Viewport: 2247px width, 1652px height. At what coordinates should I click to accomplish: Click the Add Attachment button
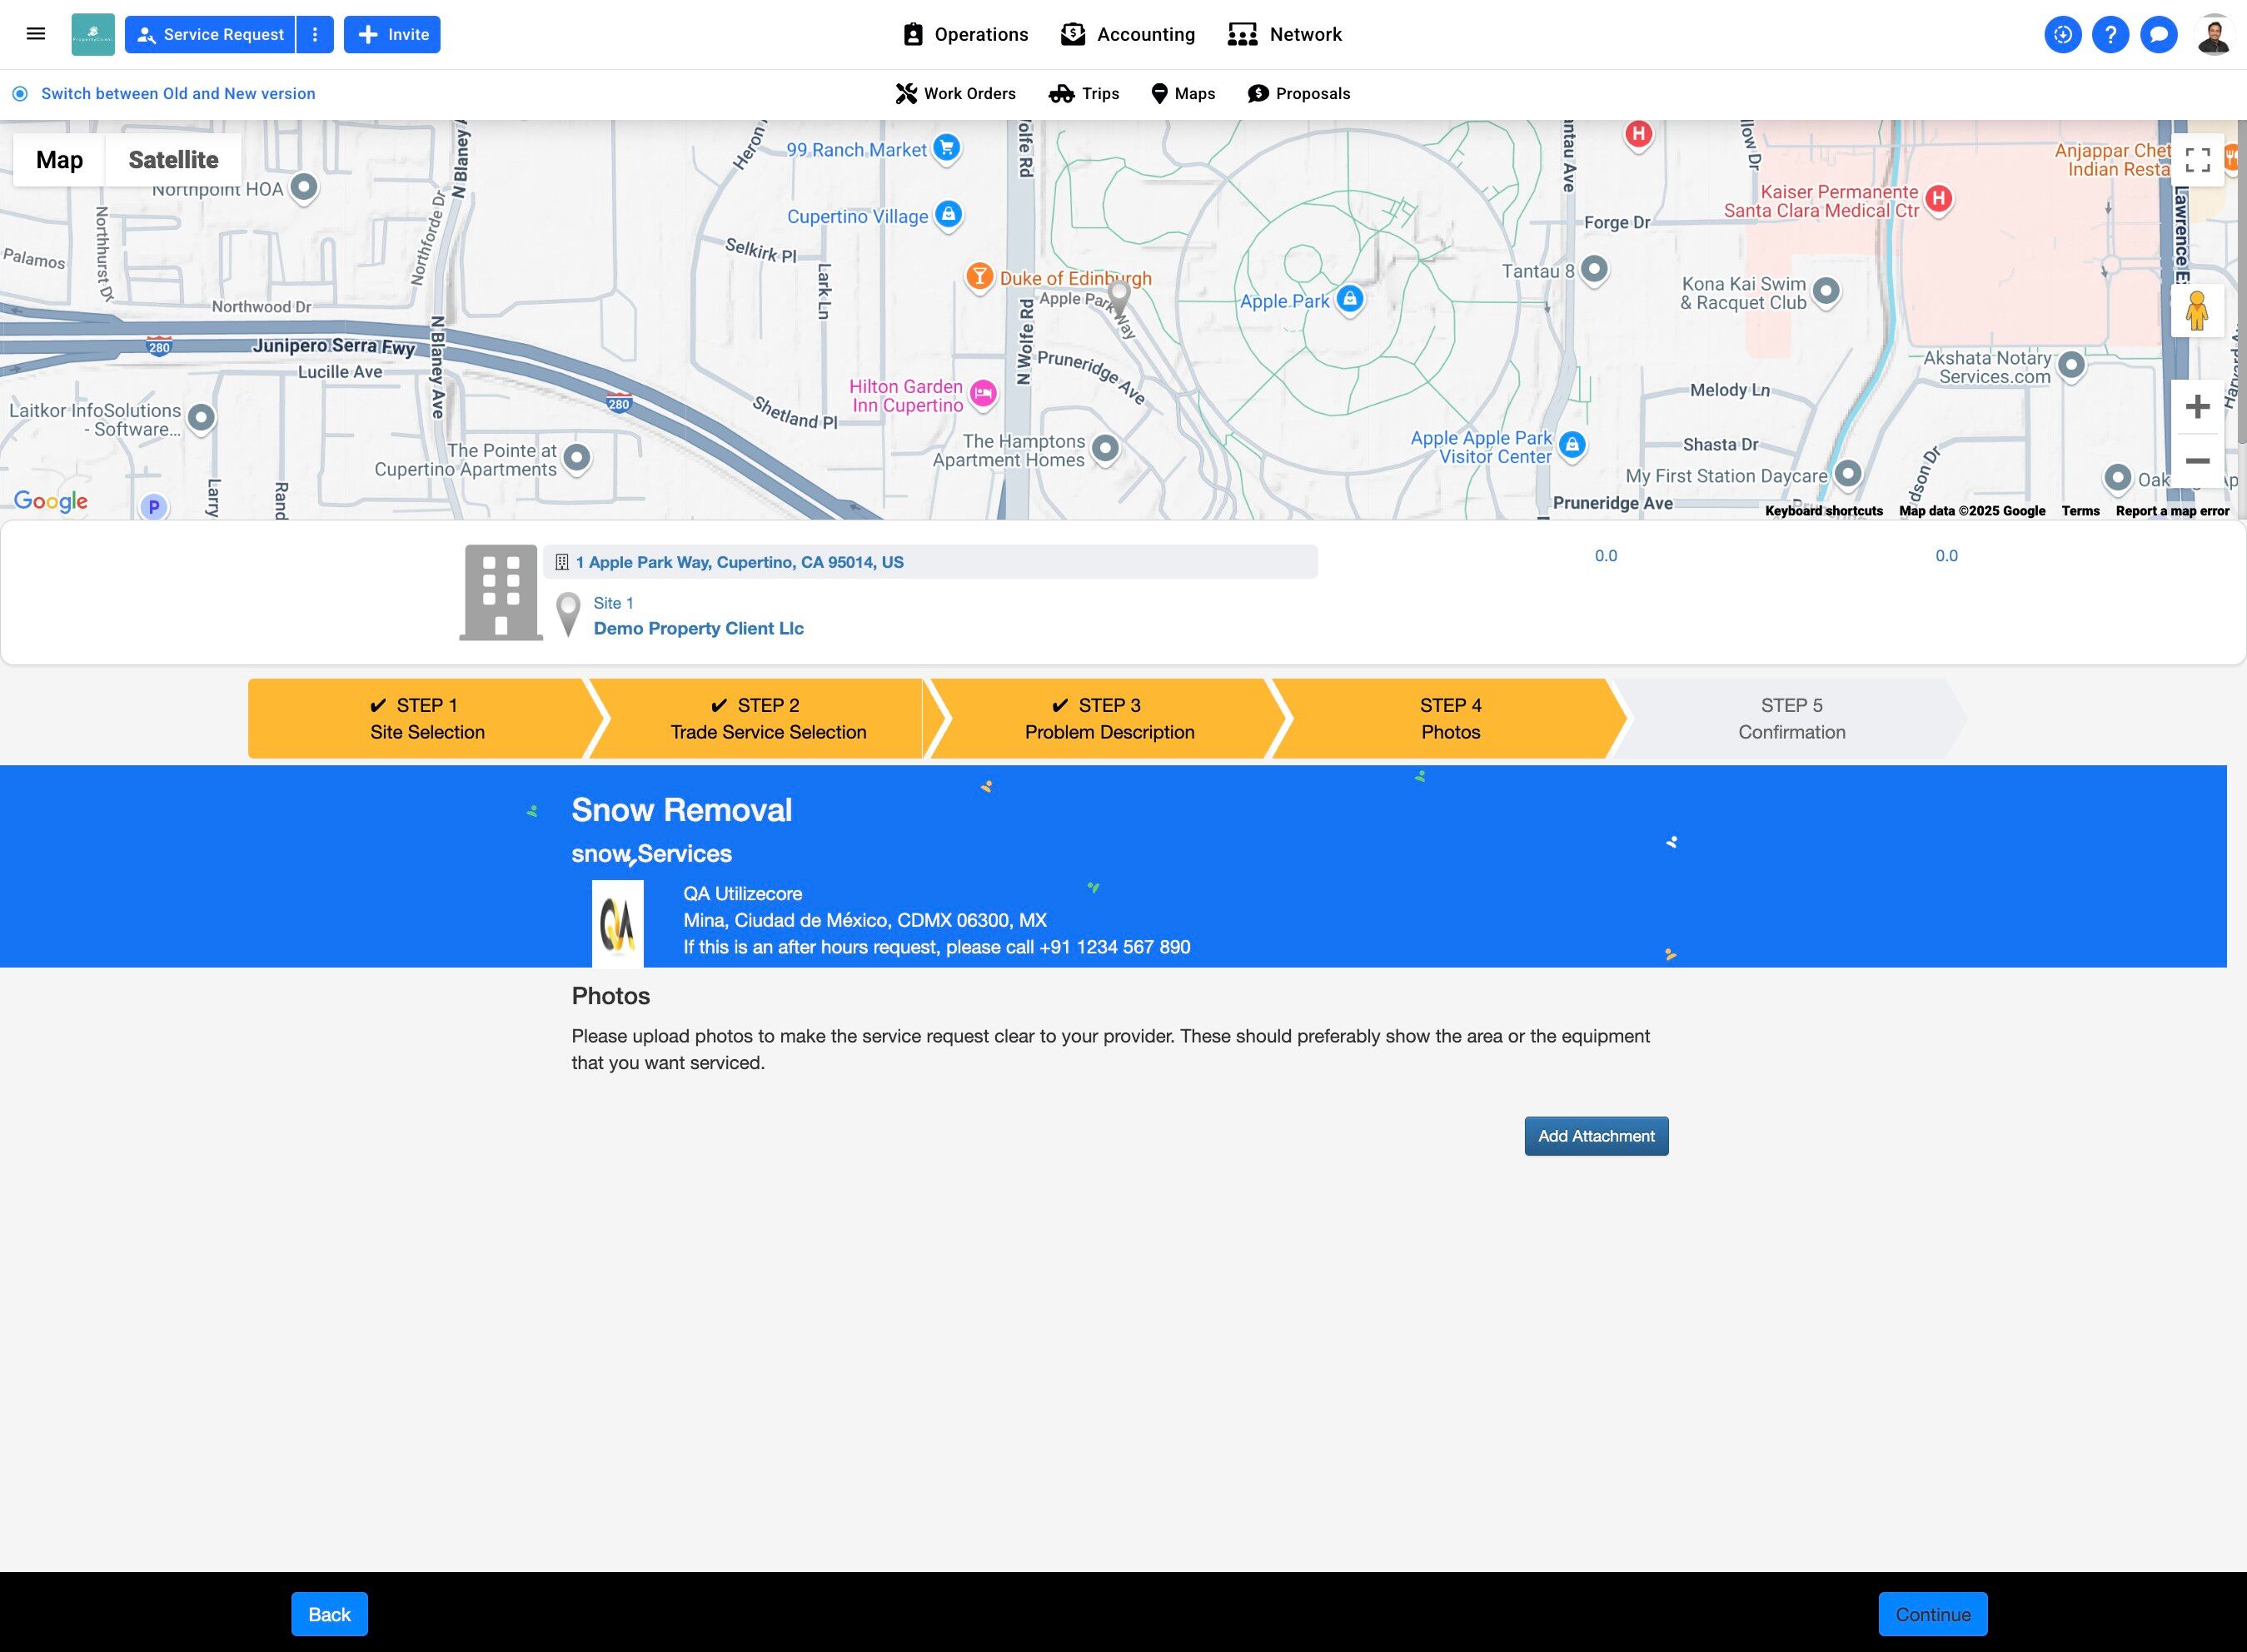click(x=1596, y=1136)
